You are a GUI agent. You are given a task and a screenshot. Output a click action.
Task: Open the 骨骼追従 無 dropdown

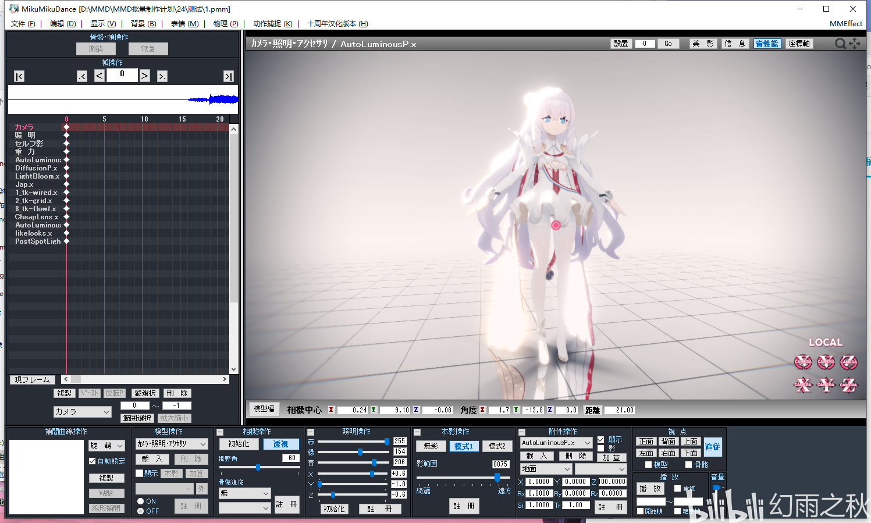click(244, 493)
